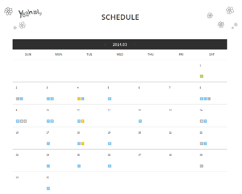Screen dimensions: 242x194
Task: Open the orange event icon on March 18
Action: pos(83,144)
